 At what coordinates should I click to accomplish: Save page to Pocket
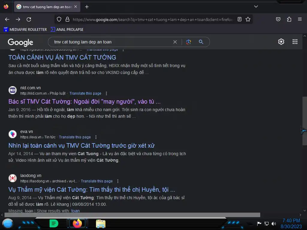[x=278, y=19]
